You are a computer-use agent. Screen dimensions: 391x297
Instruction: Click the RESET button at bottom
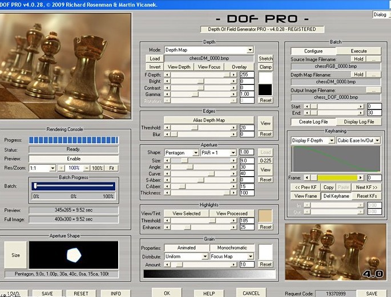[x=81, y=294]
